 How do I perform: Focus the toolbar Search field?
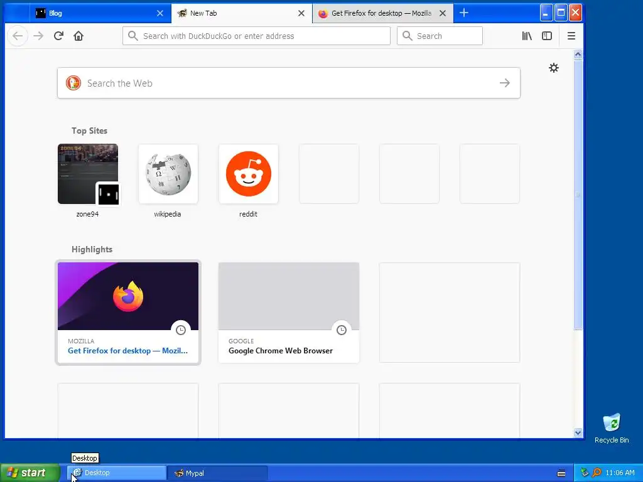coord(440,36)
